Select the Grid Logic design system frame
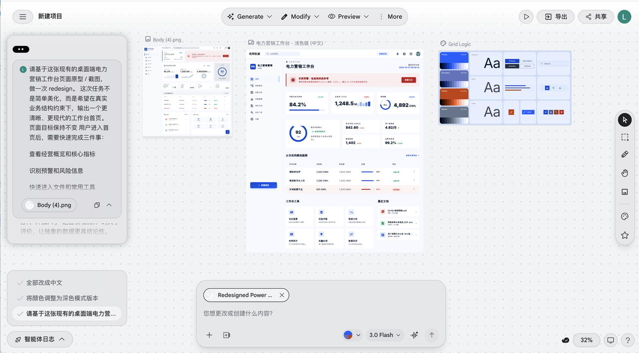The image size is (639, 353). click(505, 88)
